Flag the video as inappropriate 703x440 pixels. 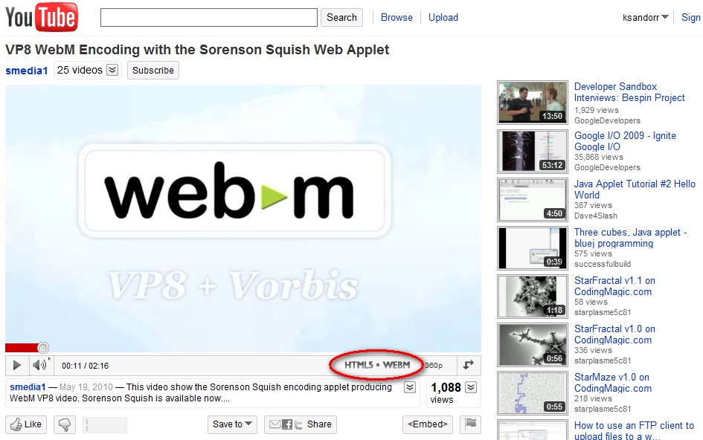pyautogui.click(x=470, y=424)
